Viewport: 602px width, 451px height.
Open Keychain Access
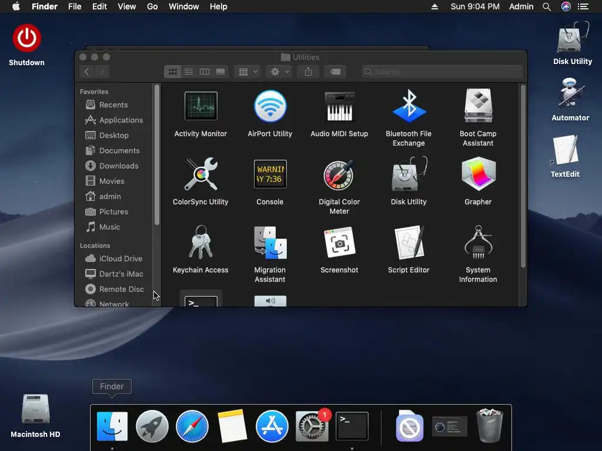[201, 243]
